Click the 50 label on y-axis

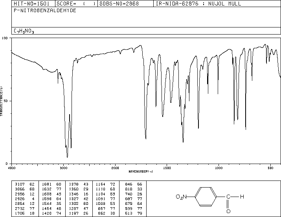[6, 101]
